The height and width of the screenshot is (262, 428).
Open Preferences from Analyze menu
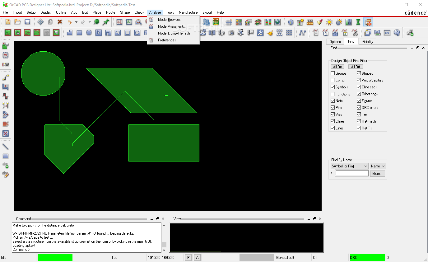coord(167,40)
